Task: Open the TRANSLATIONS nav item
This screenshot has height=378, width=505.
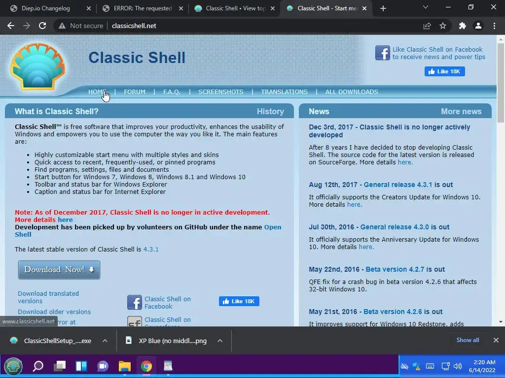Action: tap(284, 92)
